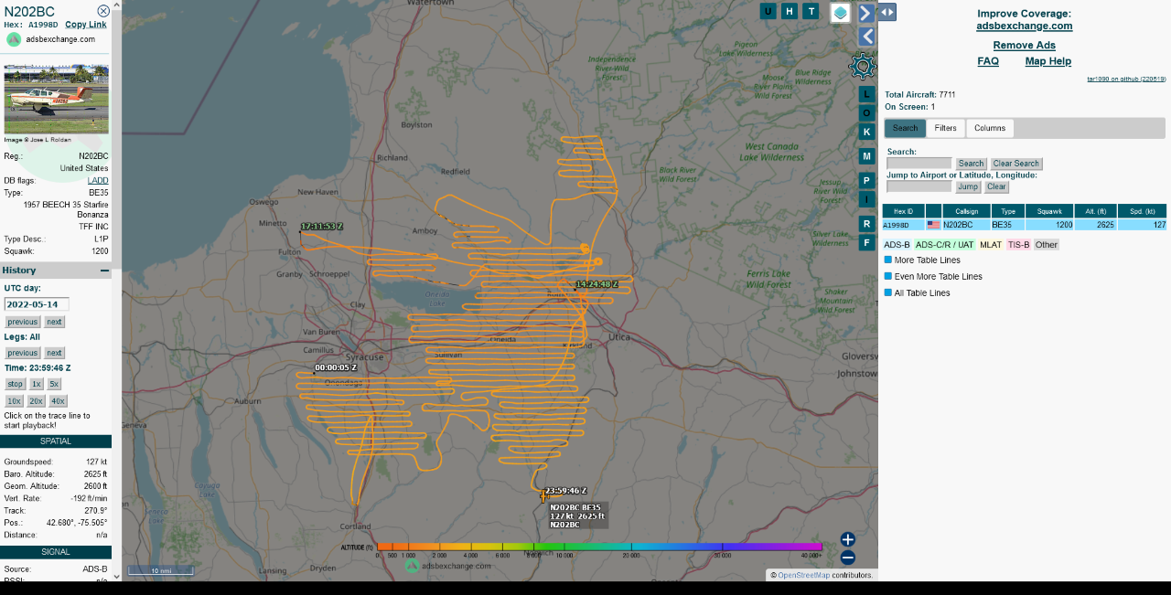Select next leg under Legs
Image resolution: width=1171 pixels, height=595 pixels.
tap(55, 353)
